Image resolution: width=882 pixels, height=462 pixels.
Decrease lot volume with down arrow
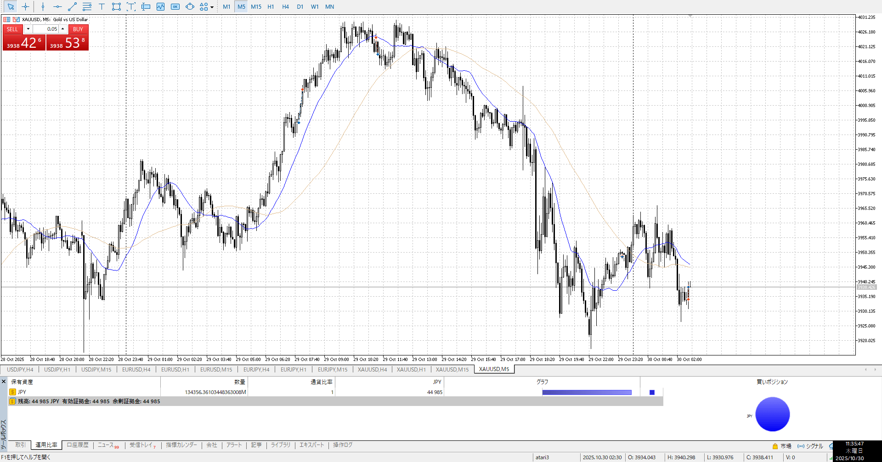pyautogui.click(x=28, y=29)
